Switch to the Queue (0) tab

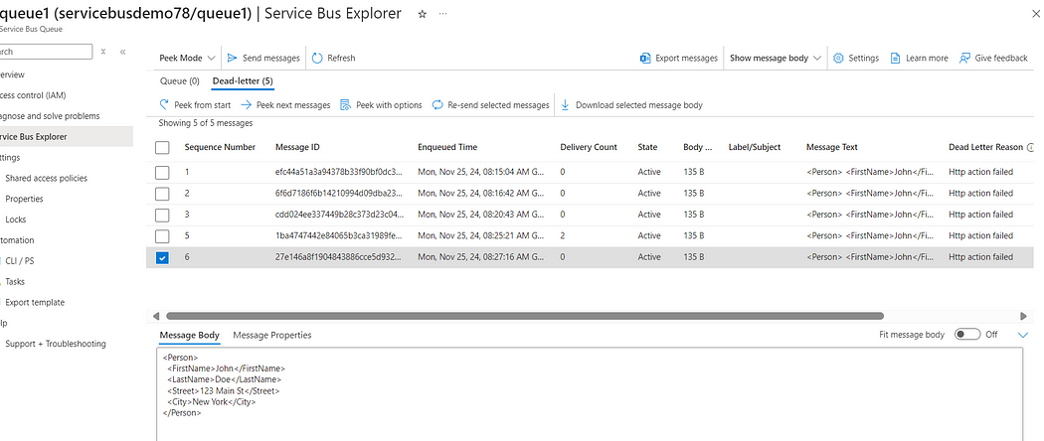(x=180, y=81)
